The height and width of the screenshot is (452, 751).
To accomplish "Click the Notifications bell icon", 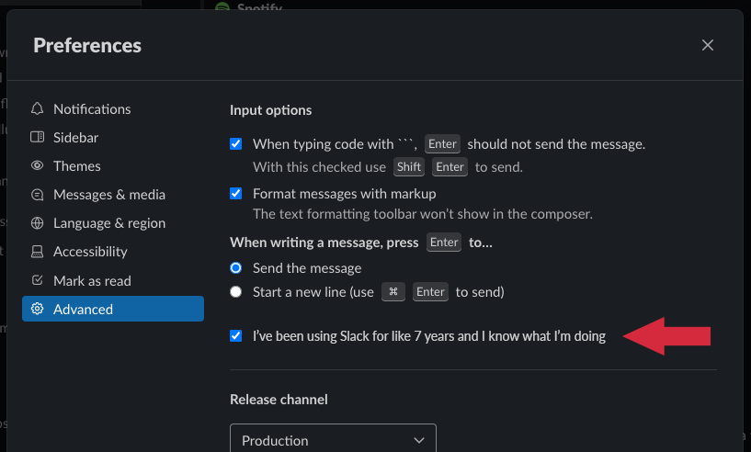I will (x=38, y=108).
